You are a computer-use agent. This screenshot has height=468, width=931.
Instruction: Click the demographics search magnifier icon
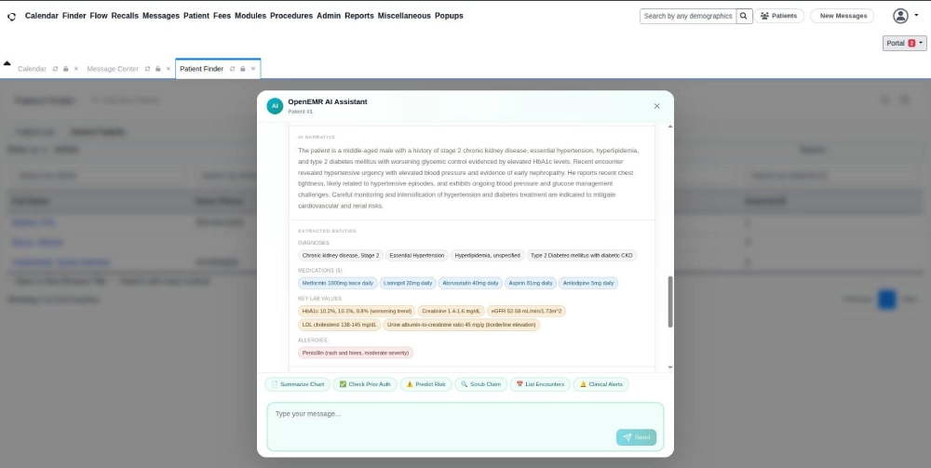pos(744,16)
